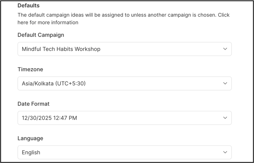Click the Timezone field label
254x163 pixels.
point(30,69)
